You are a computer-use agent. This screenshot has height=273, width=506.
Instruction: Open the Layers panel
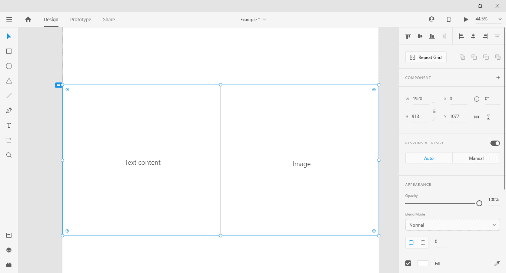(9, 250)
